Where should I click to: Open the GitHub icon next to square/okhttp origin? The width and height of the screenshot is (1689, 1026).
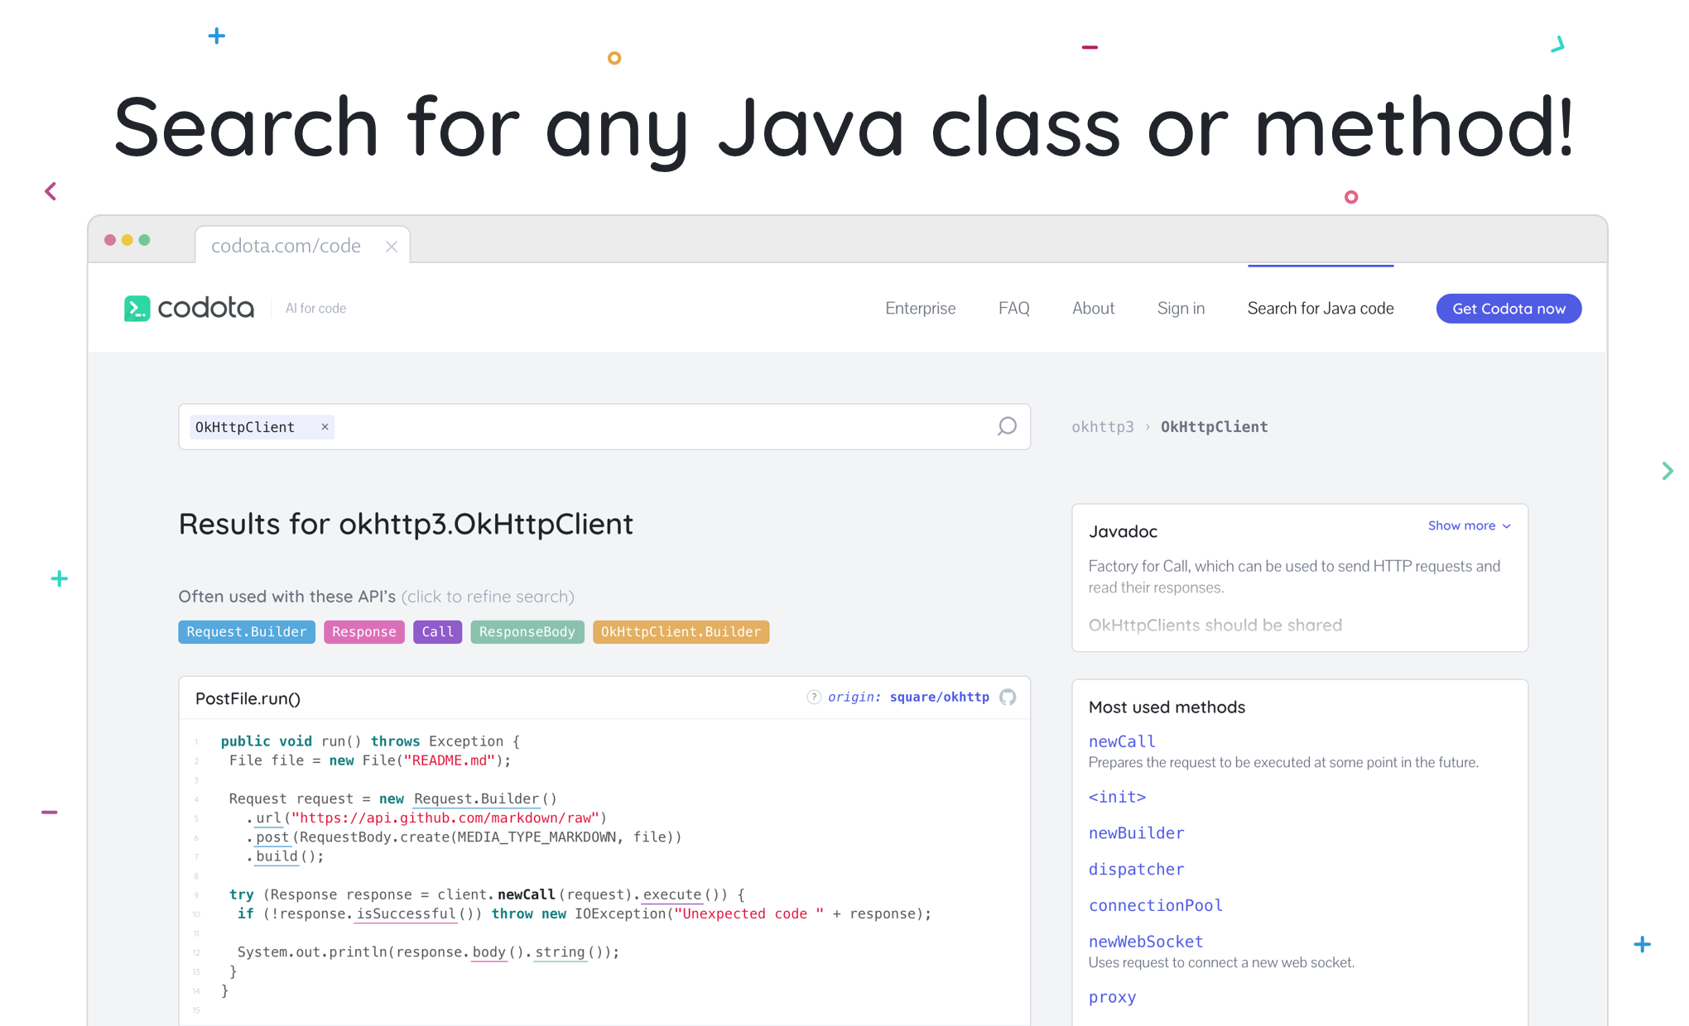pos(1008,698)
